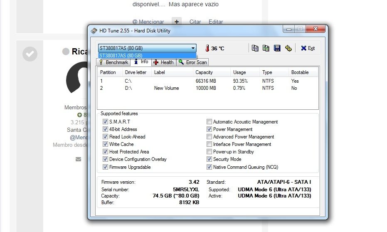Image resolution: width=387 pixels, height=232 pixels.
Task: Open the options gears icon
Action: tap(288, 48)
